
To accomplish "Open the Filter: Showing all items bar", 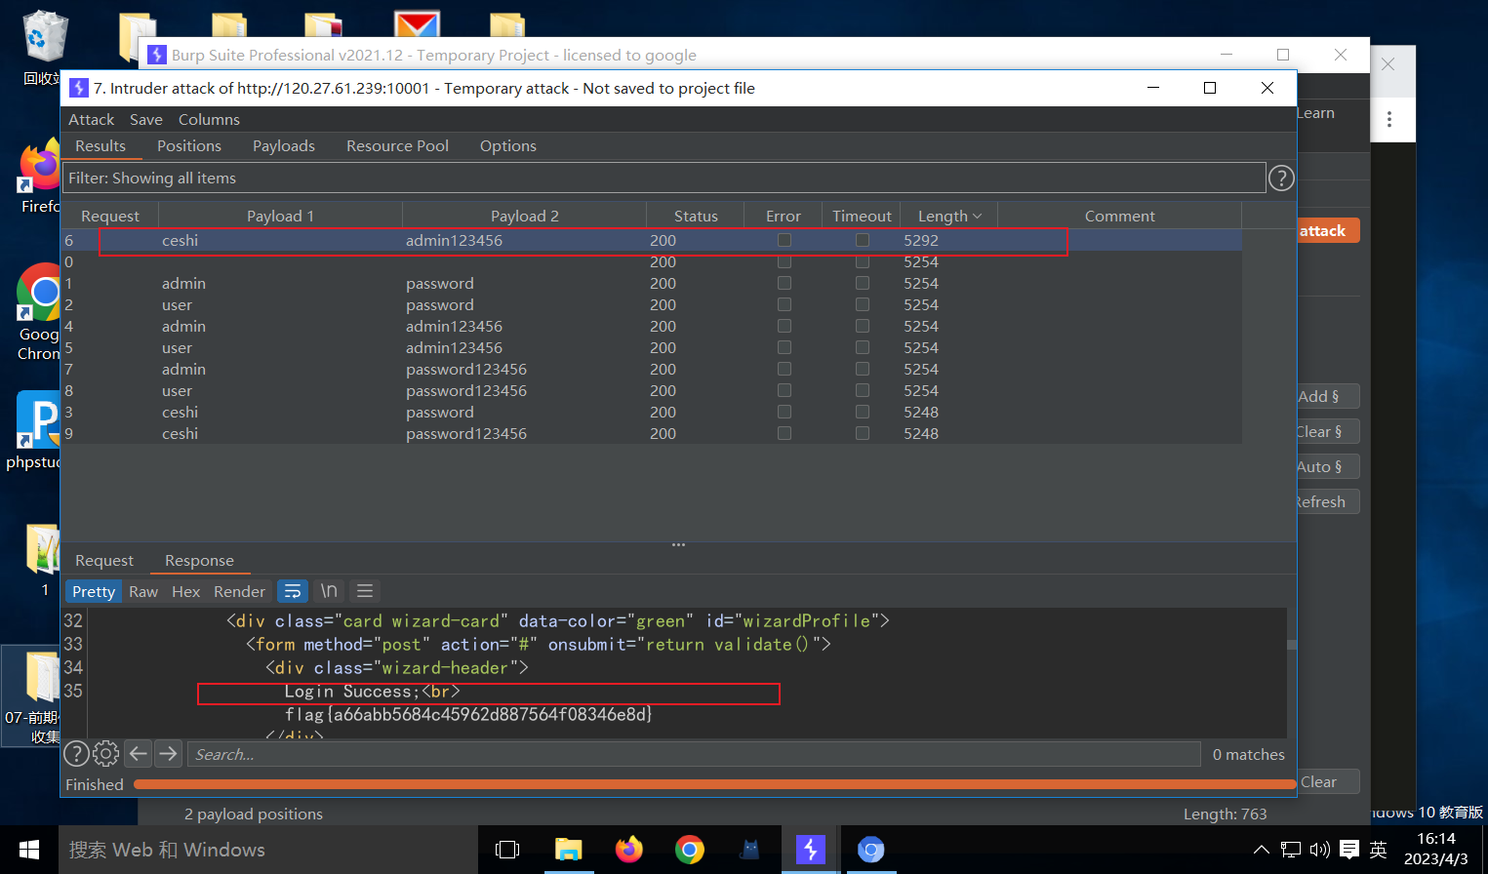I will (664, 178).
